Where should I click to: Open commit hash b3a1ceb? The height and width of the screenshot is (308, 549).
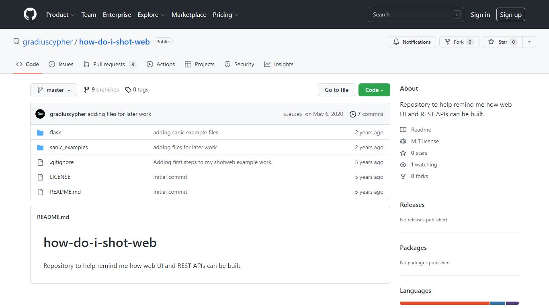pyautogui.click(x=293, y=114)
